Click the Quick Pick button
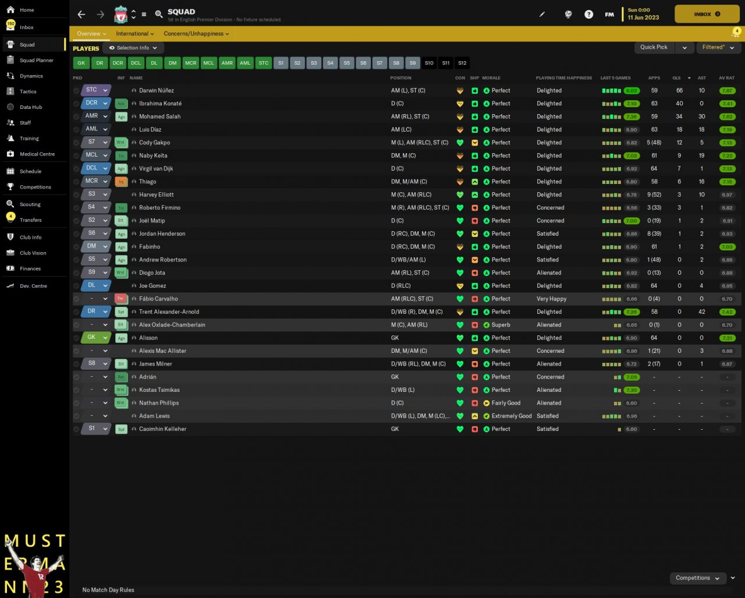This screenshot has height=598, width=745. coord(654,47)
